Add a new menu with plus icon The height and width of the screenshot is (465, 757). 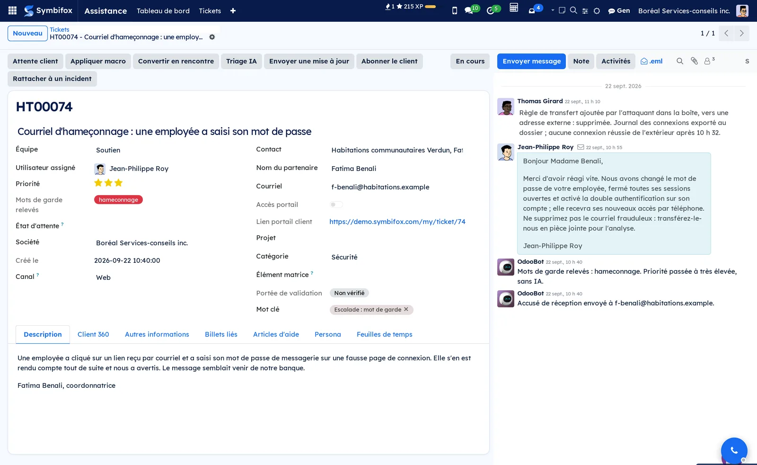point(233,10)
